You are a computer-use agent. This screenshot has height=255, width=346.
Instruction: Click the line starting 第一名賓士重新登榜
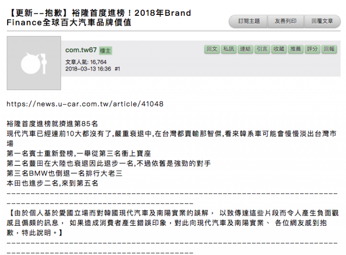tap(79, 153)
